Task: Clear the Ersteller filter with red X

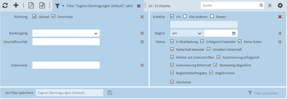Action: point(280,17)
